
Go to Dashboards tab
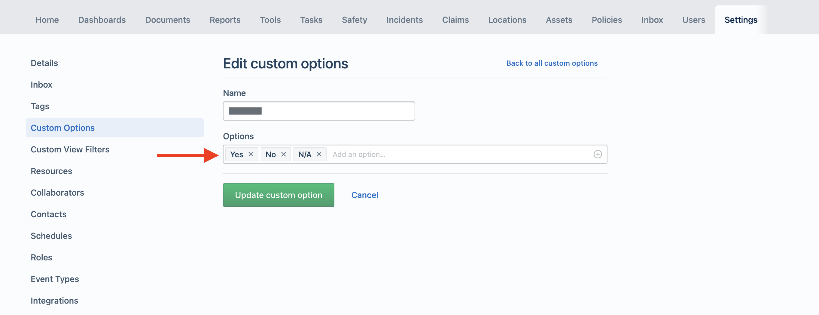point(102,20)
